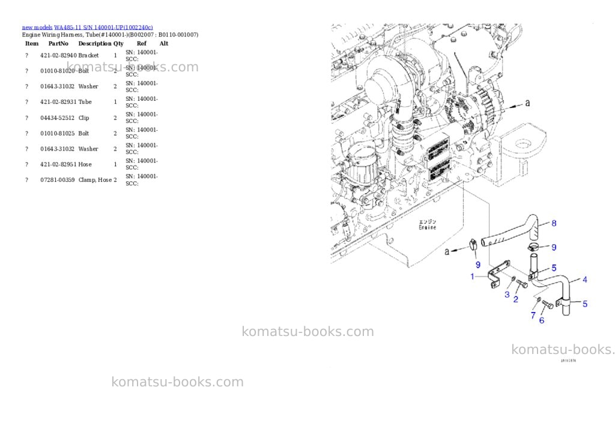Click the "Item" column header
The height and width of the screenshot is (435, 615).
(32, 43)
